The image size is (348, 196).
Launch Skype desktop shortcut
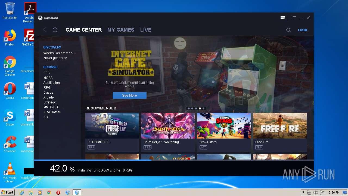click(x=10, y=118)
